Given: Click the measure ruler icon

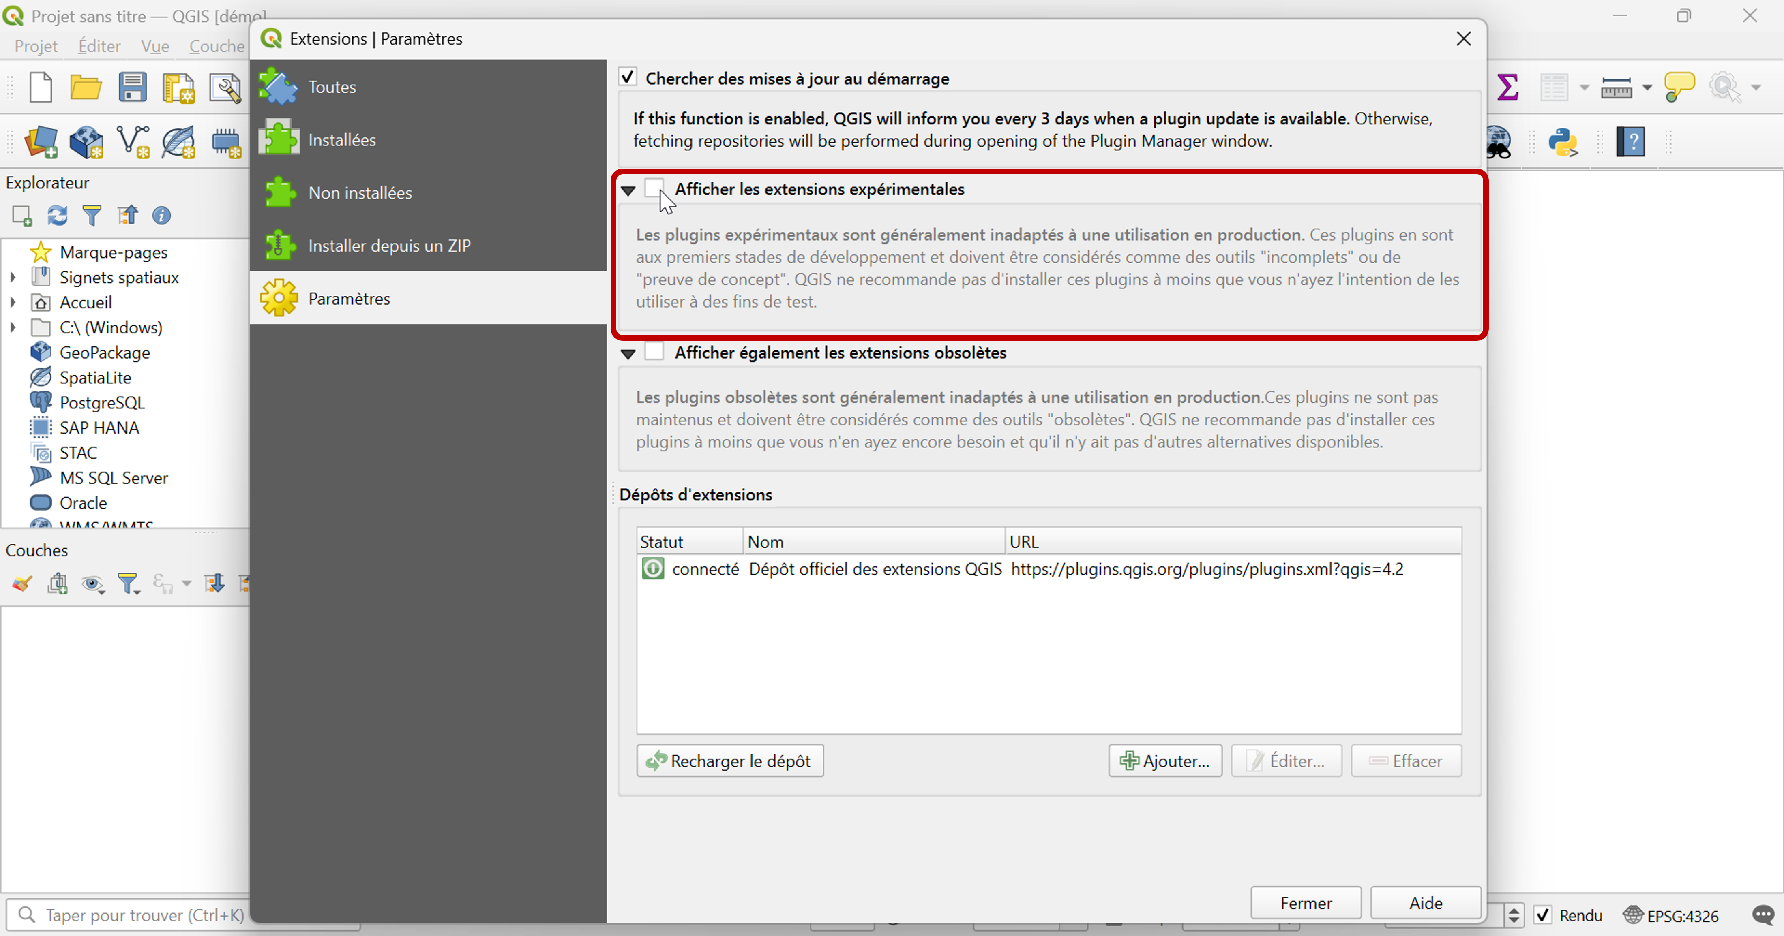Looking at the screenshot, I should click(x=1617, y=88).
